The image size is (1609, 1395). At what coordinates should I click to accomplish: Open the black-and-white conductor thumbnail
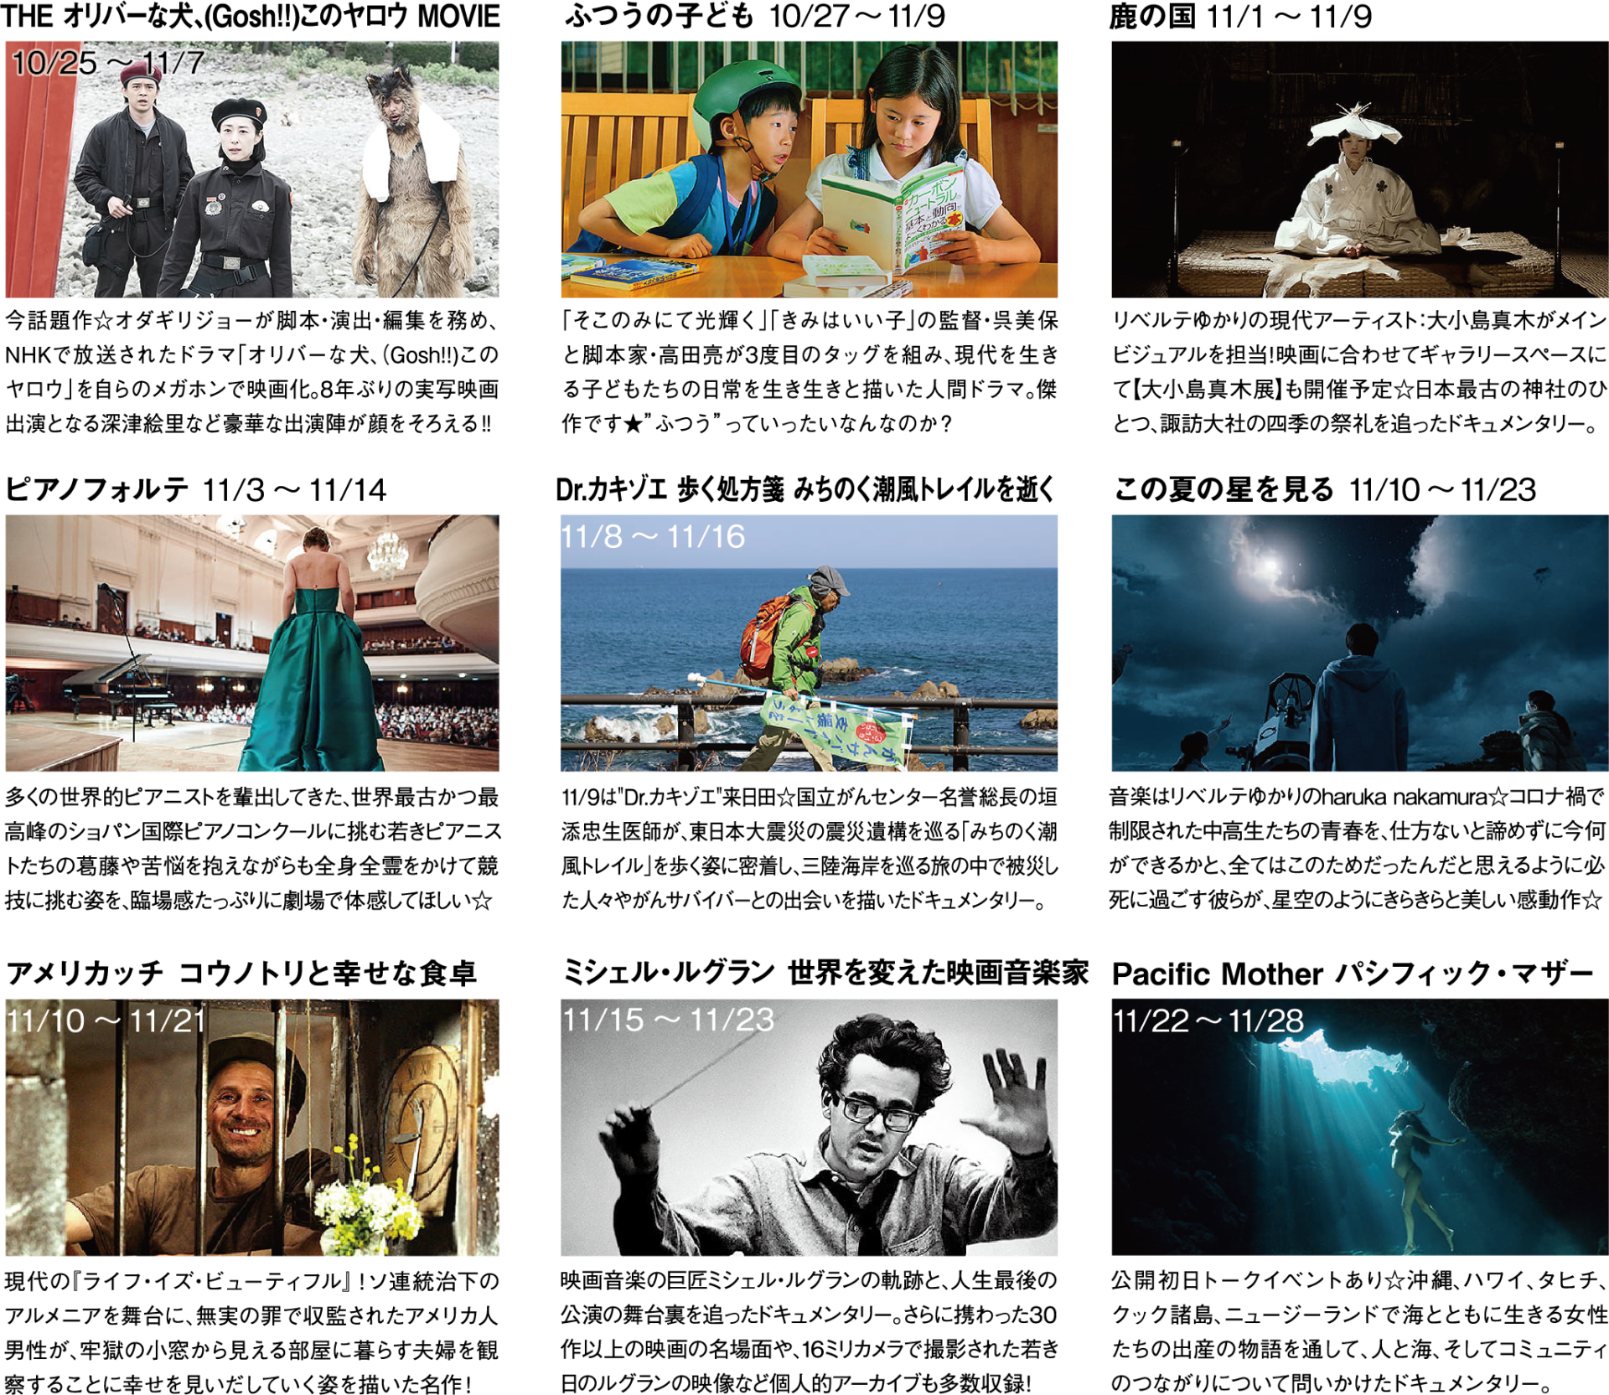(x=809, y=1127)
